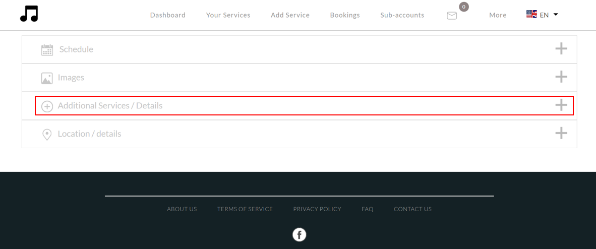View the Privacy Policy link
596x249 pixels.
317,209
